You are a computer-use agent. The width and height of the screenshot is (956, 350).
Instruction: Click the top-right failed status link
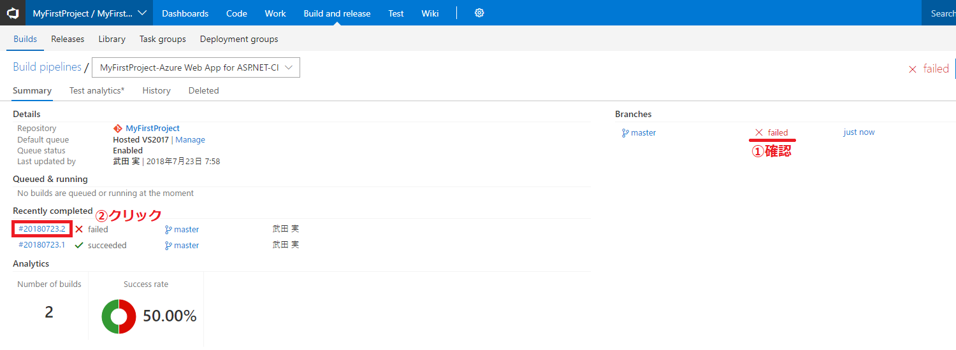pyautogui.click(x=936, y=69)
